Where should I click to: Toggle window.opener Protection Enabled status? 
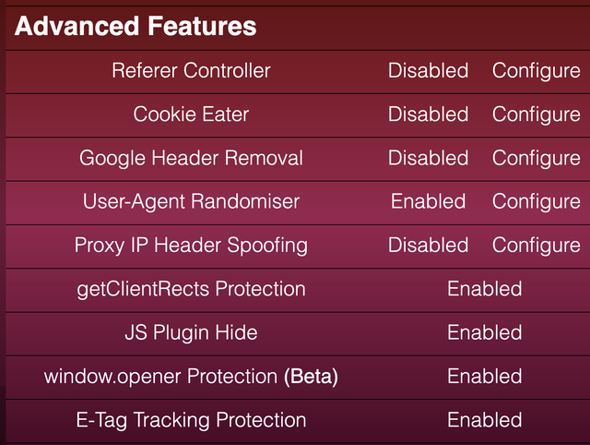(x=485, y=377)
